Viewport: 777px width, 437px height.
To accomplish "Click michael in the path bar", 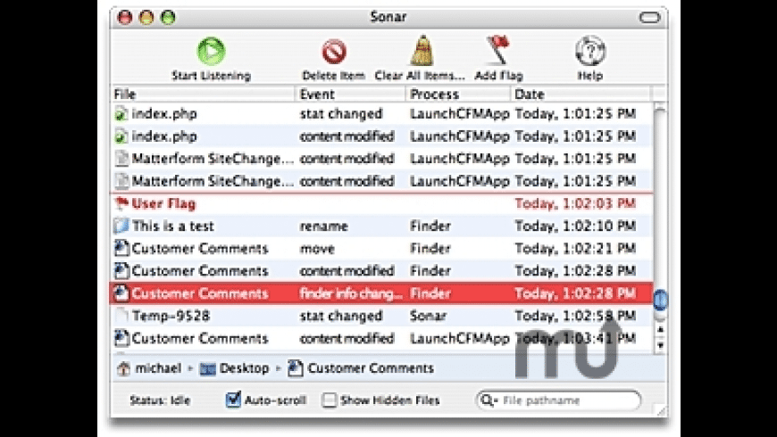I will (158, 368).
